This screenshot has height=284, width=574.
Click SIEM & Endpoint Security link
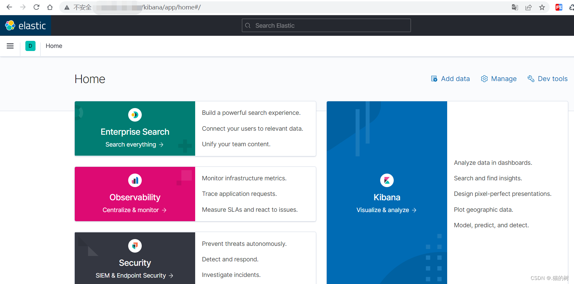point(135,276)
